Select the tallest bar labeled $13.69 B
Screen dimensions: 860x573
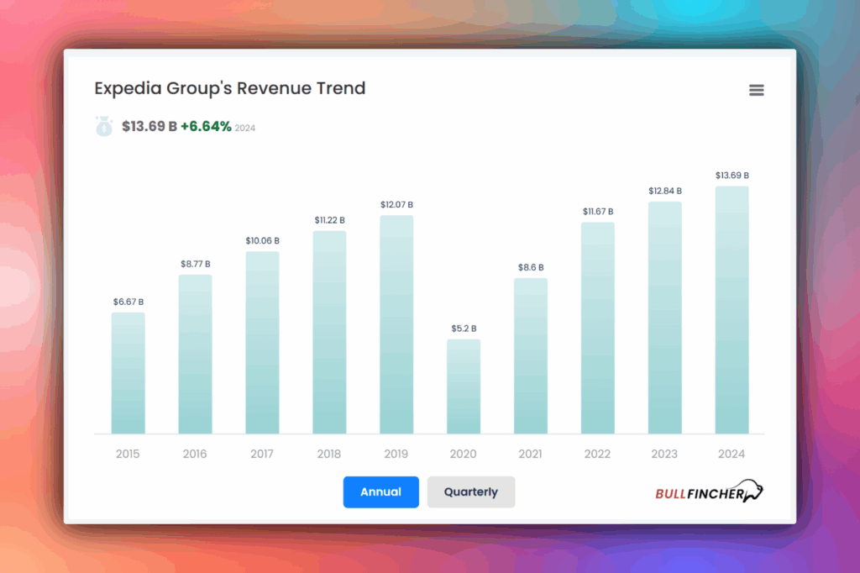point(732,311)
